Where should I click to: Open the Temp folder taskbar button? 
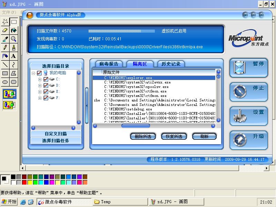(x=120, y=202)
